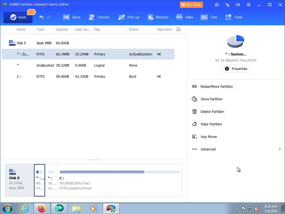Click the Alignment column header

[164, 30]
